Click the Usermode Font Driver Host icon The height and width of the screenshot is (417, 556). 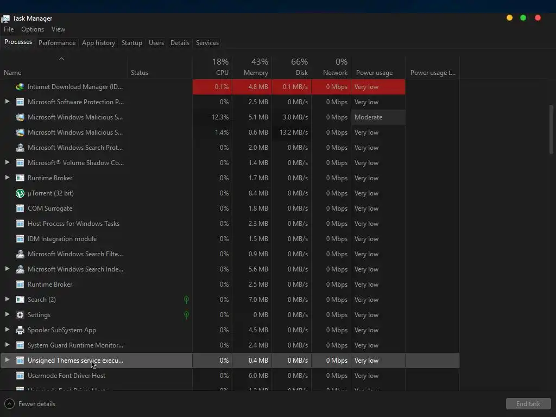point(20,376)
